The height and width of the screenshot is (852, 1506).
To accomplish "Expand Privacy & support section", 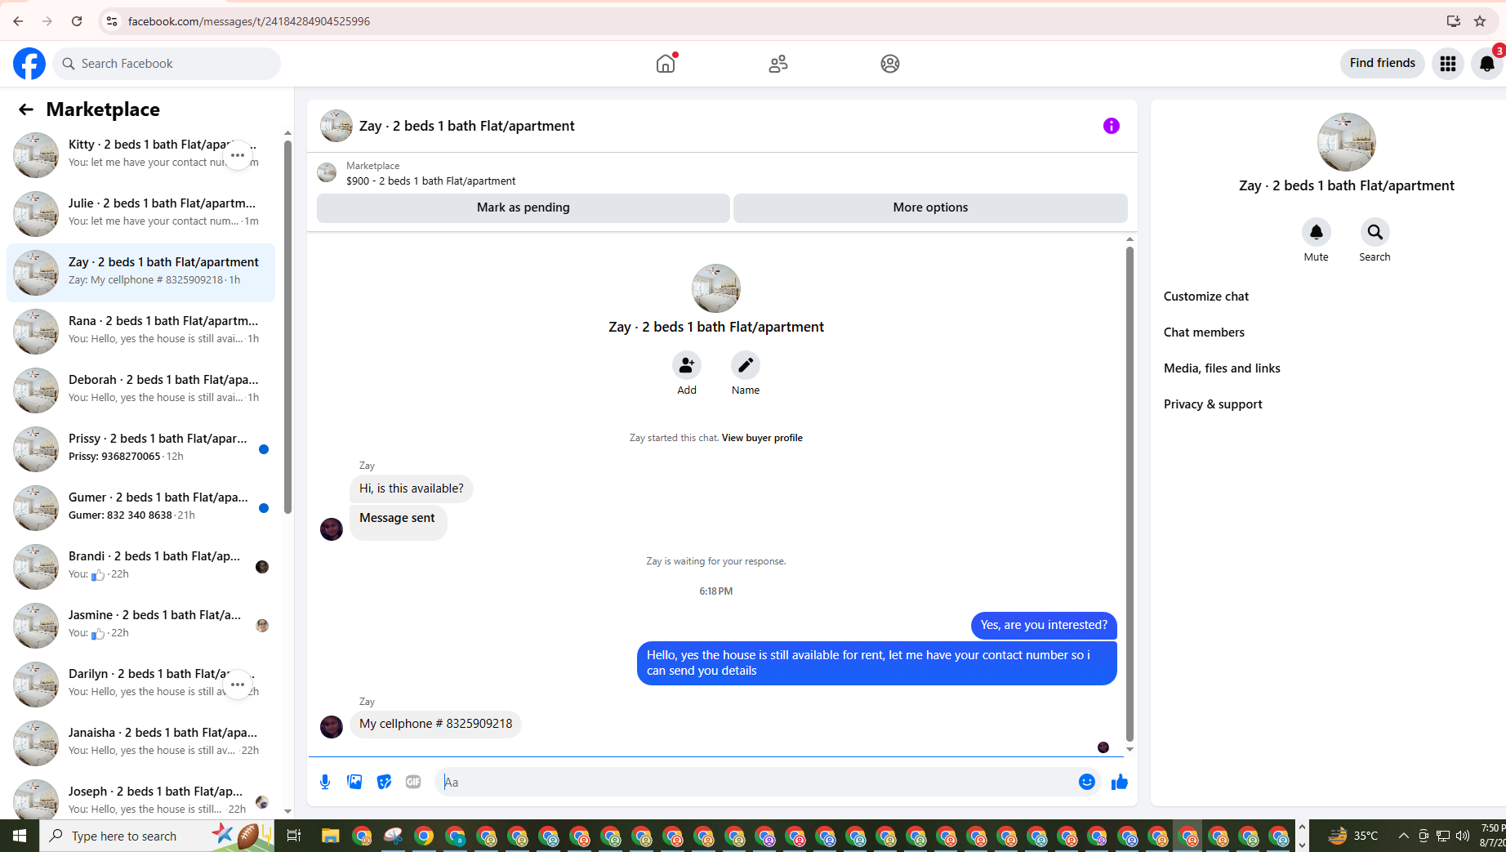I will pyautogui.click(x=1213, y=404).
